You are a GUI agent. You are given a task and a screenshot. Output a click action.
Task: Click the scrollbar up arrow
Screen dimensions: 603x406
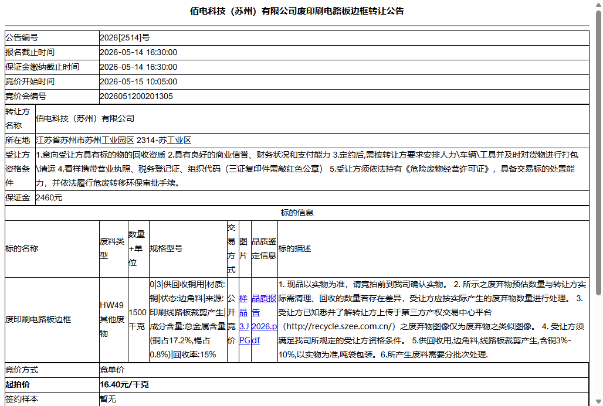point(598,4)
